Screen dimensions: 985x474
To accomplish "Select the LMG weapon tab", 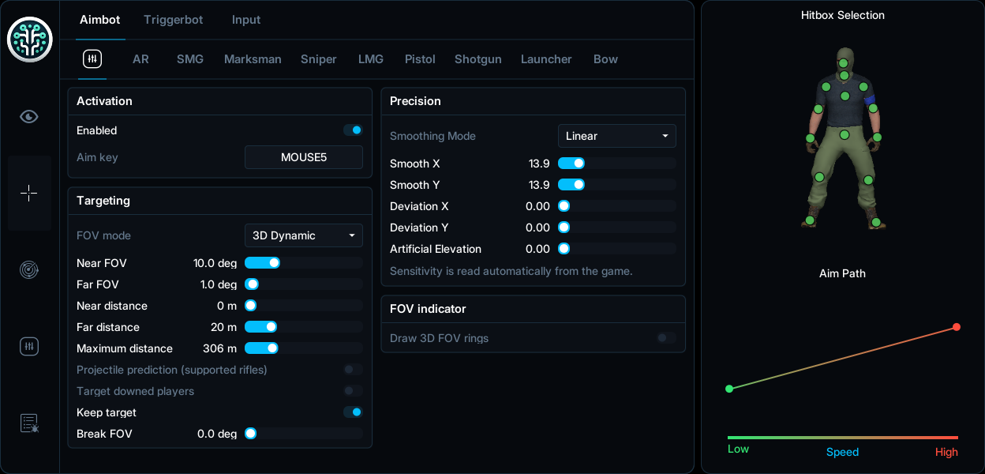I will pos(371,59).
